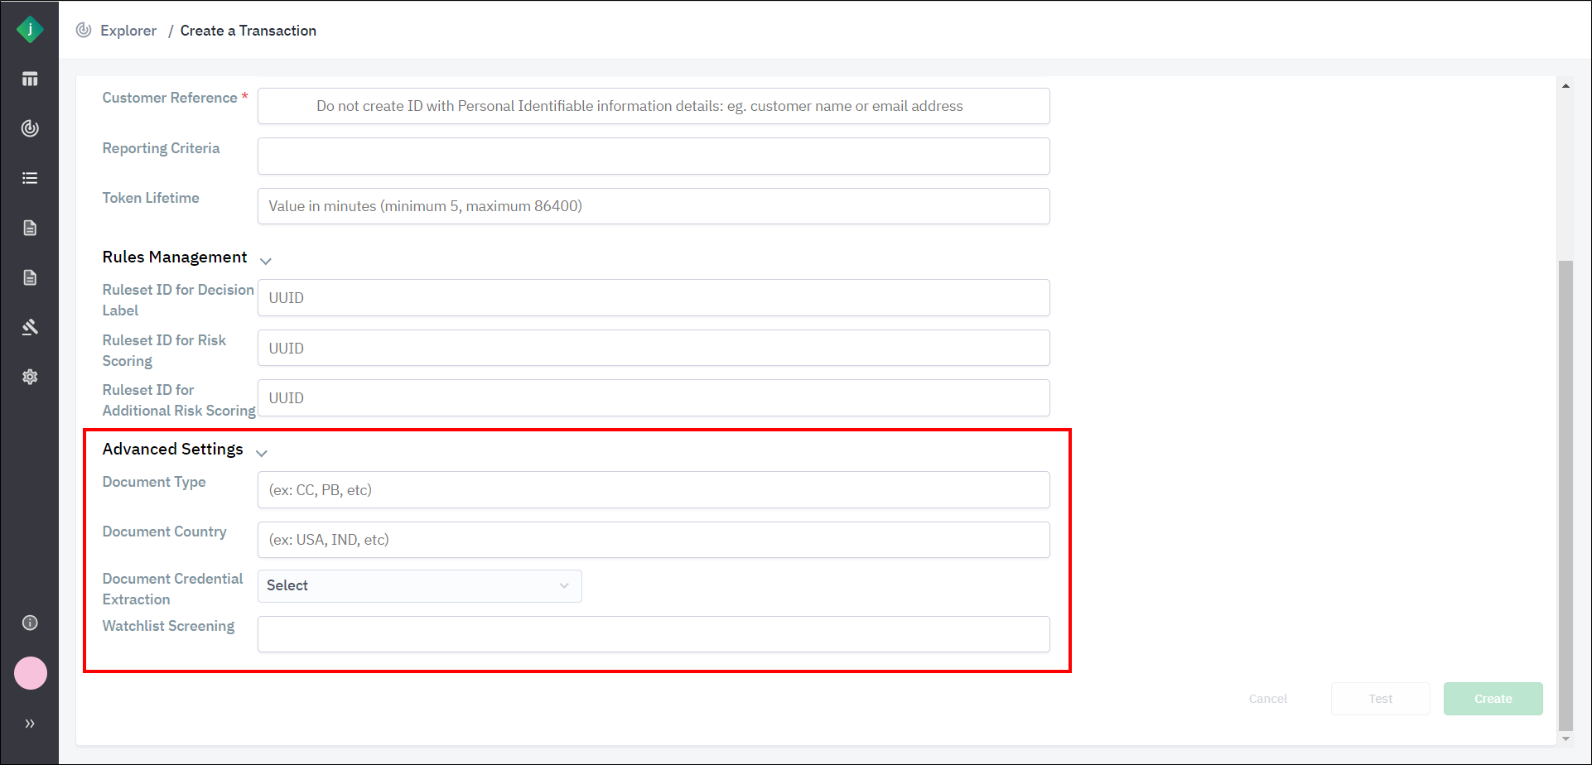1592x765 pixels.
Task: Click the info icon near the sidebar bottom
Action: coord(30,623)
